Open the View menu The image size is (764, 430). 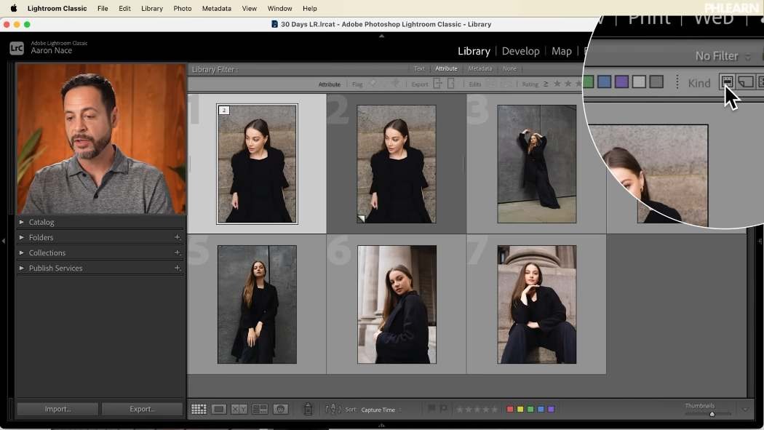(250, 8)
